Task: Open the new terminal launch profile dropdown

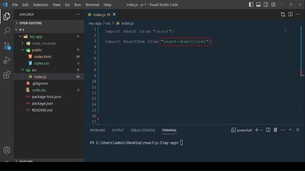Action: pos(262,130)
